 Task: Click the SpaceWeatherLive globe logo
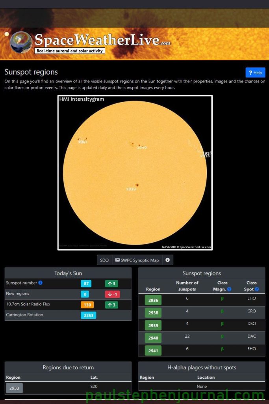tap(21, 42)
